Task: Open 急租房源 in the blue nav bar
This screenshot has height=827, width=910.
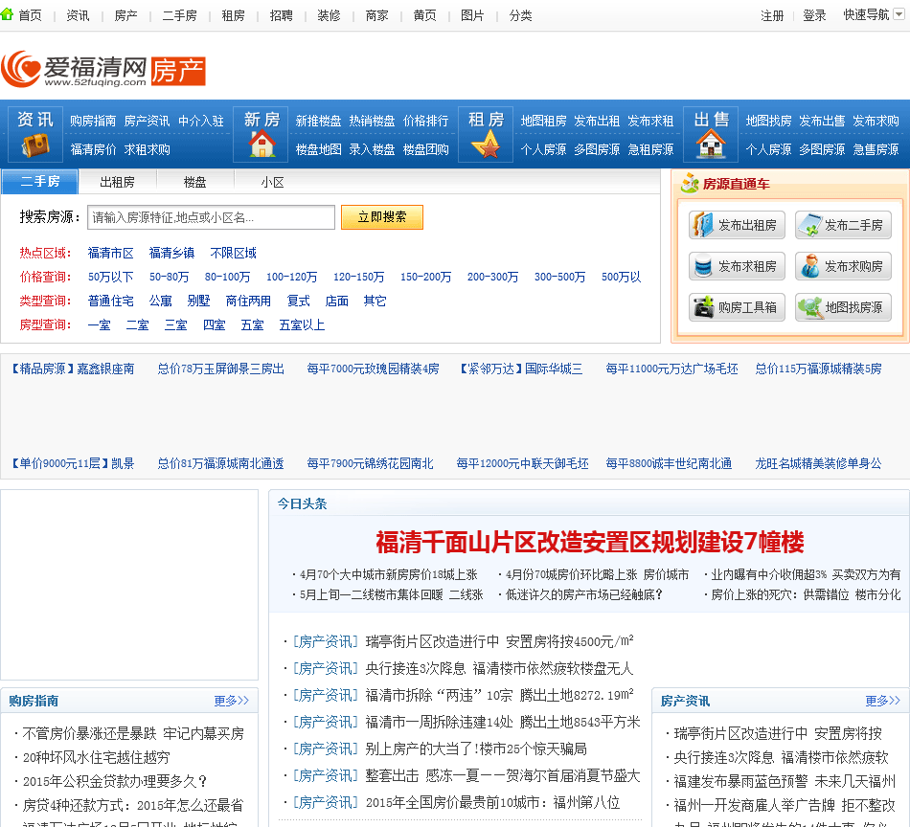Action: click(651, 149)
